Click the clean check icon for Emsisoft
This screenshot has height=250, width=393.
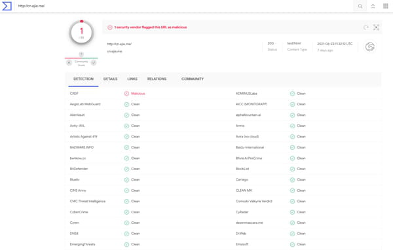[292, 244]
